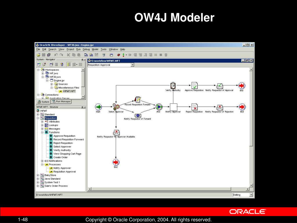Expand the Attributes node under Requisition
The height and width of the screenshot is (223, 297).
pos(42,122)
